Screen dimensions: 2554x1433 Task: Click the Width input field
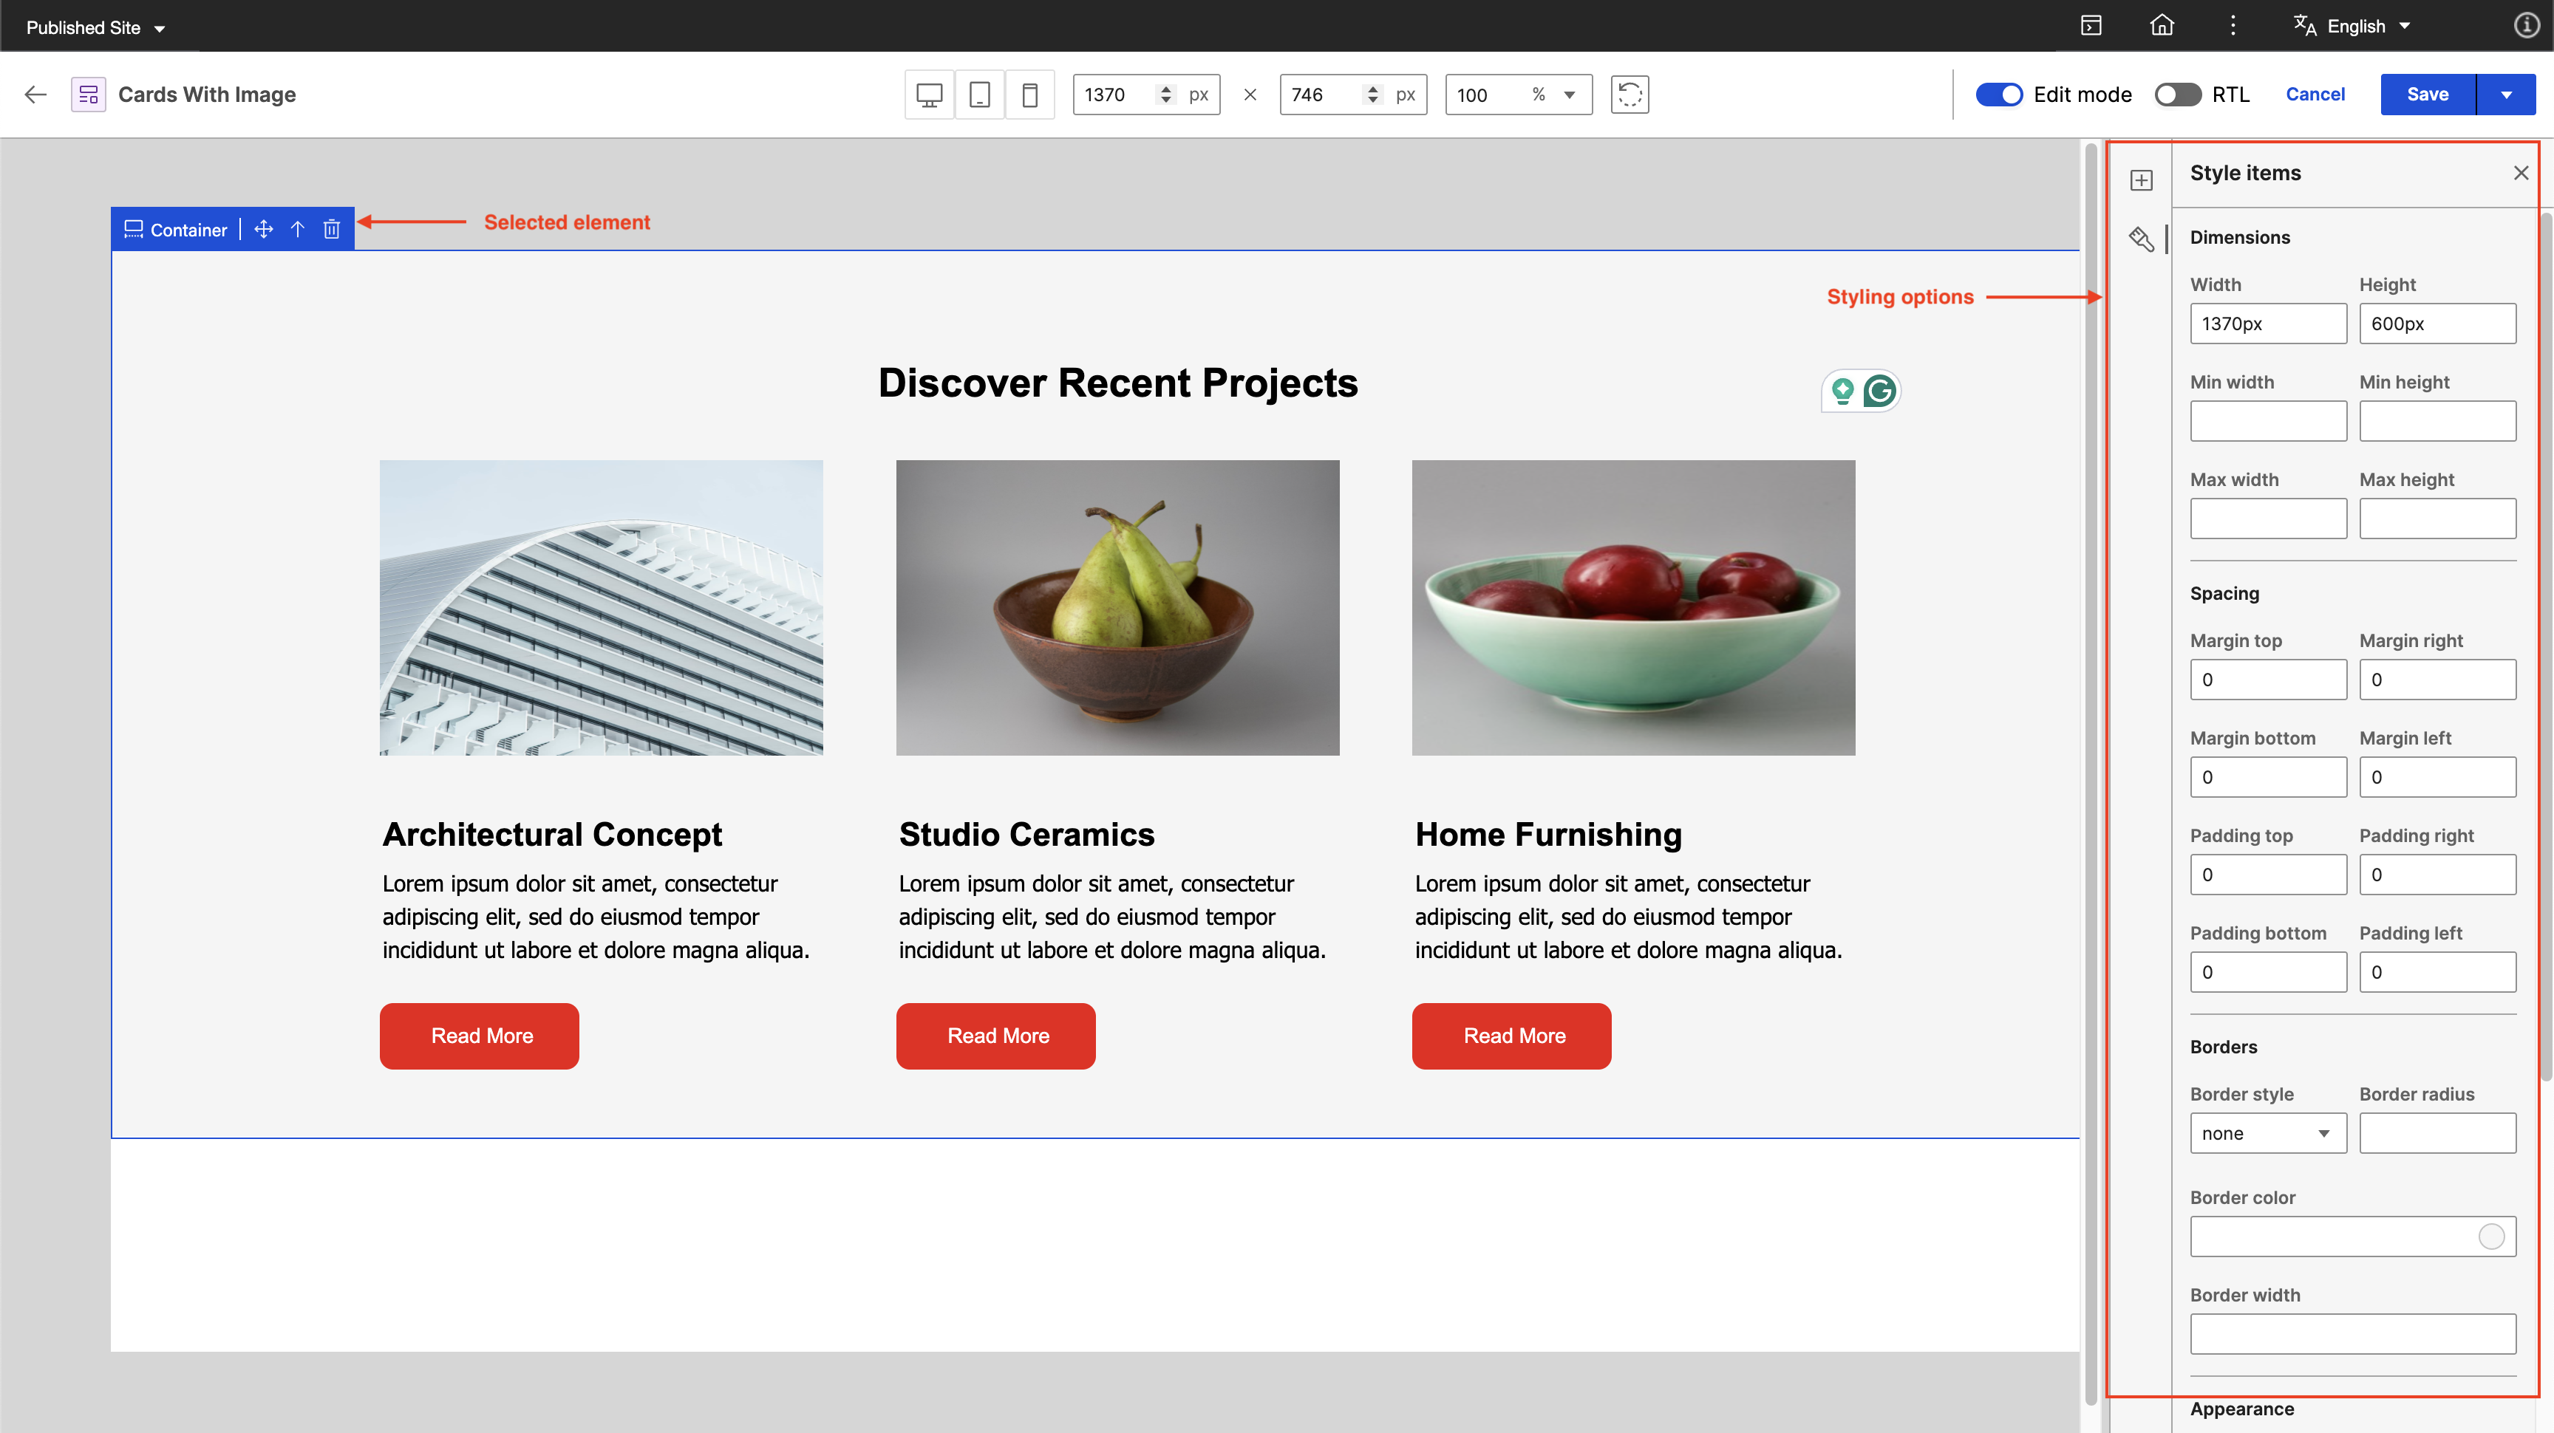click(x=2267, y=324)
